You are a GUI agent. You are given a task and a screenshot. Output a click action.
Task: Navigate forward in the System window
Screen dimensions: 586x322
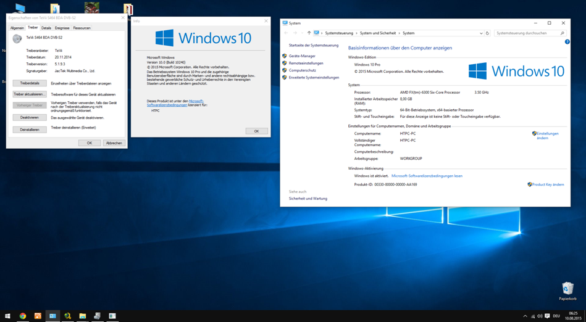coord(295,33)
